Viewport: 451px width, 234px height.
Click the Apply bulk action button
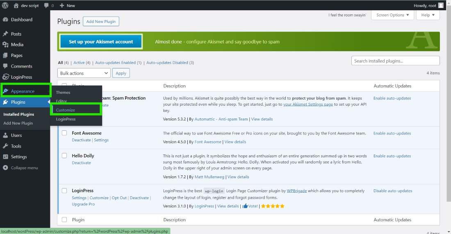click(x=121, y=73)
